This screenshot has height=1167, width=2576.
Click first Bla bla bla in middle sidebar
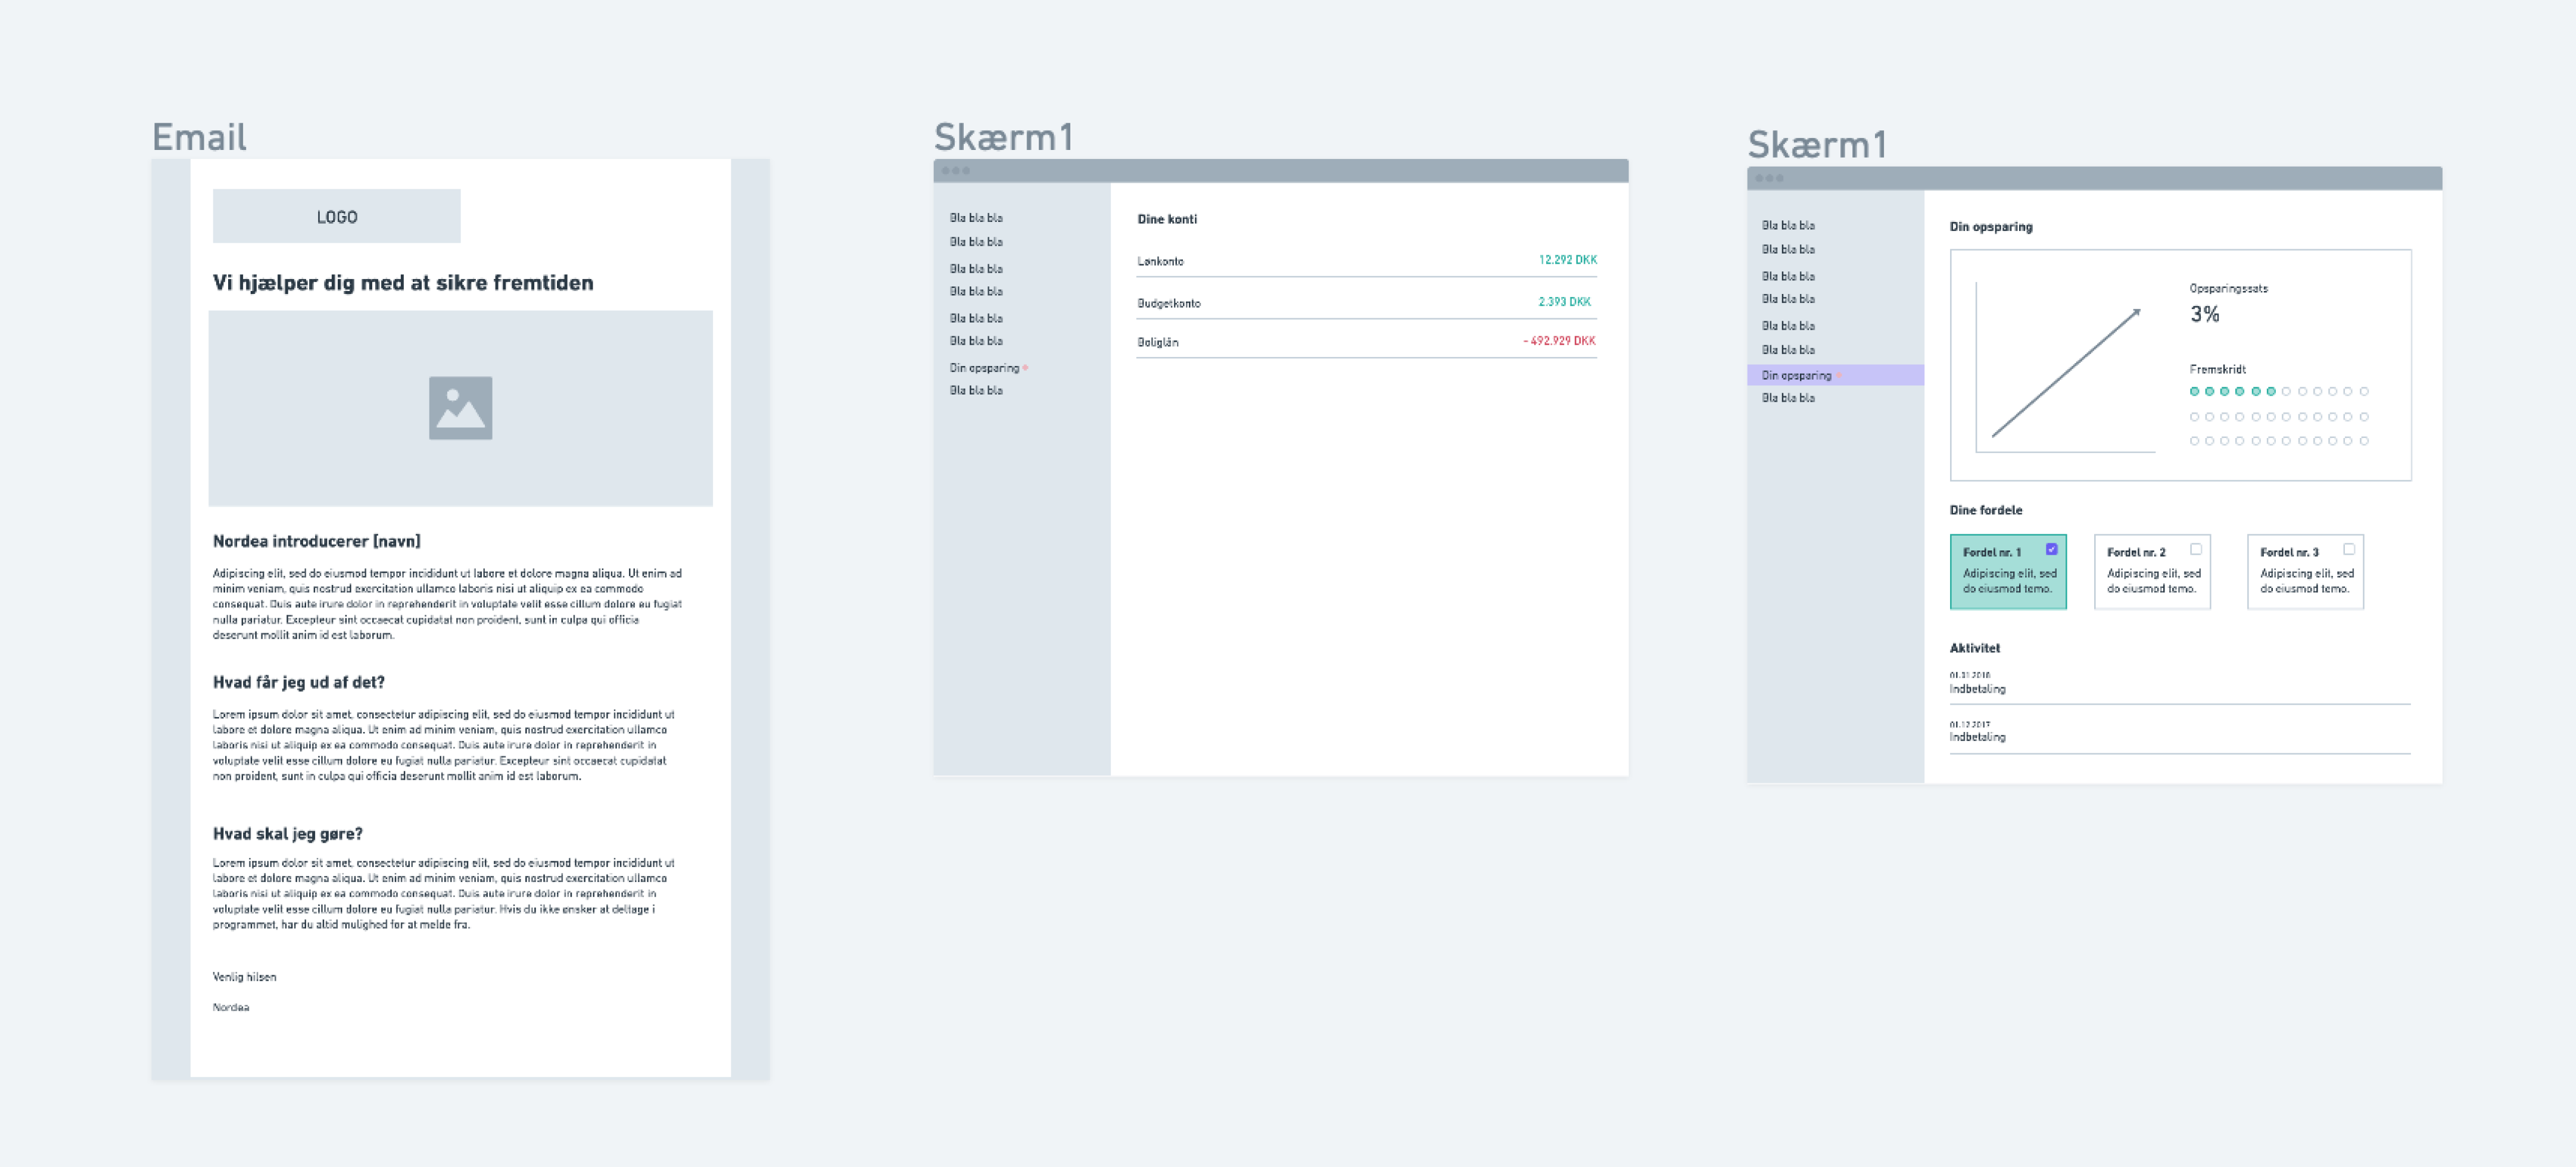976,218
